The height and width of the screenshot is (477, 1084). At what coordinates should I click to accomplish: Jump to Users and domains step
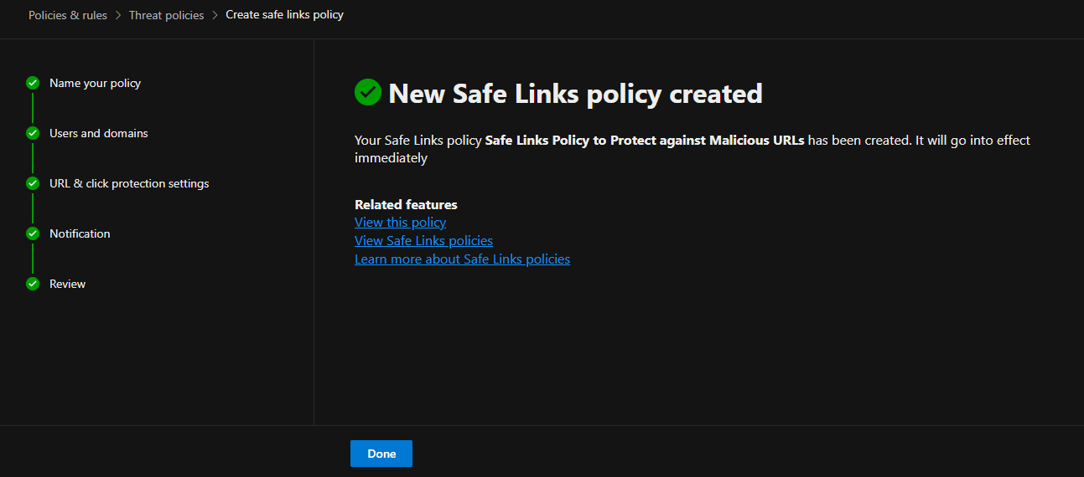tap(98, 133)
